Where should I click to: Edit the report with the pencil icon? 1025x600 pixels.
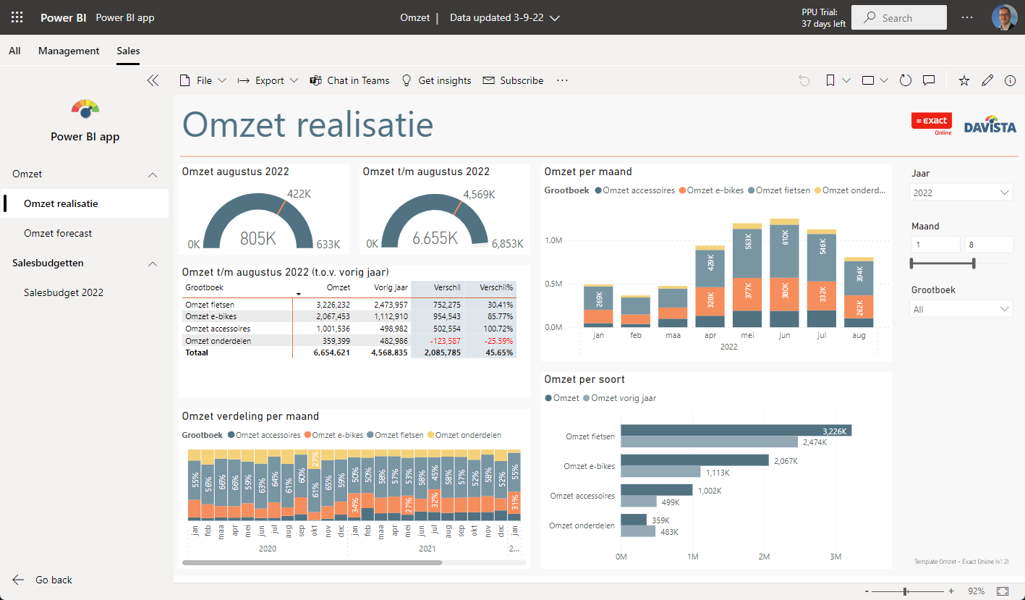[987, 80]
